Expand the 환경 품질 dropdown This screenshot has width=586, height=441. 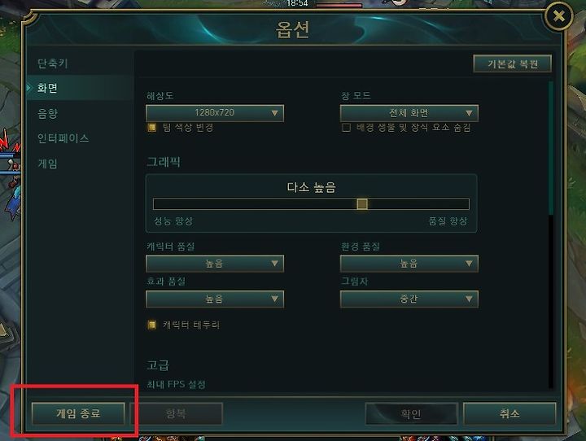[x=409, y=264]
